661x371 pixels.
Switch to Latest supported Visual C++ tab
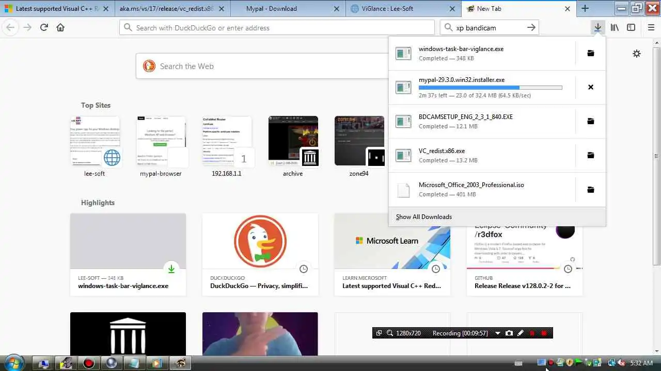[x=58, y=9]
